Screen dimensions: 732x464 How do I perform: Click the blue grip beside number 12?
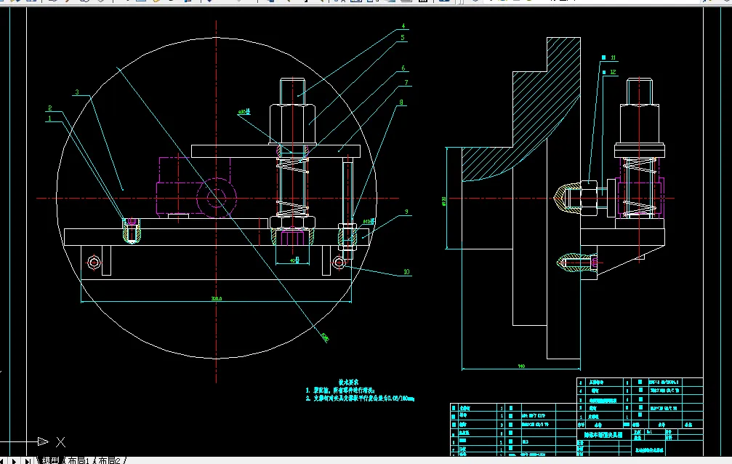point(604,73)
